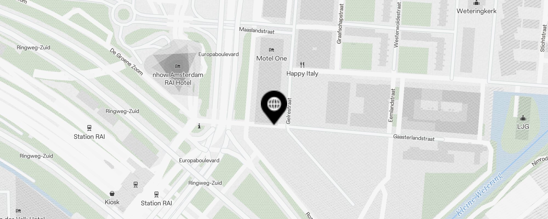Click the information point icon
This screenshot has height=219, width=548.
[199, 126]
